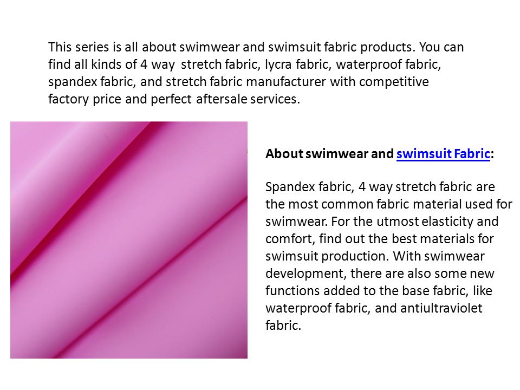Click the line "comfort, find out the best materials for"
This screenshot has height=390, width=520.
click(x=380, y=239)
